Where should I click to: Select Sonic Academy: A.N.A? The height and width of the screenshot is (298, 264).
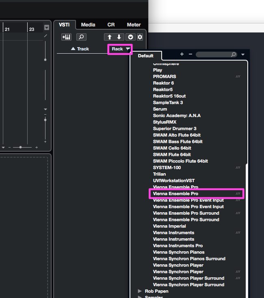pyautogui.click(x=177, y=115)
